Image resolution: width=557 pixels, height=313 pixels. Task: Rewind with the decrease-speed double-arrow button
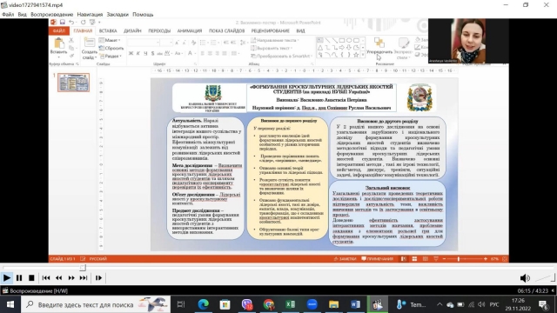[x=58, y=278]
